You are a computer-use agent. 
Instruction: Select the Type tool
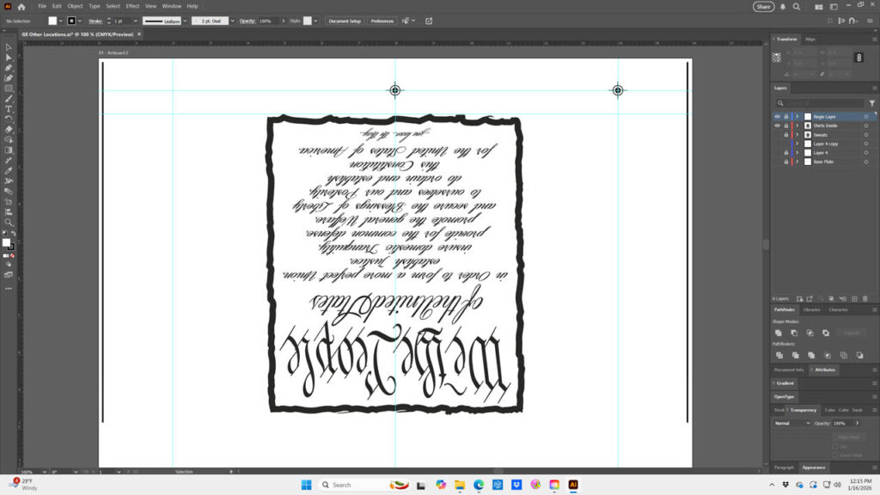(9, 109)
